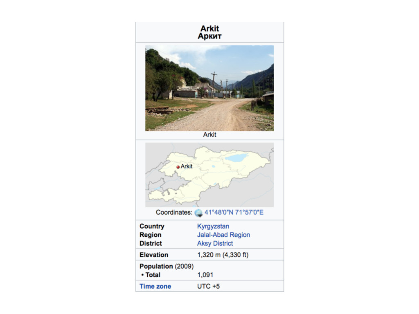Image resolution: width=419 pixels, height=314 pixels.
Task: Click the Kyrgyzstan location map image
Action: pyautogui.click(x=209, y=175)
